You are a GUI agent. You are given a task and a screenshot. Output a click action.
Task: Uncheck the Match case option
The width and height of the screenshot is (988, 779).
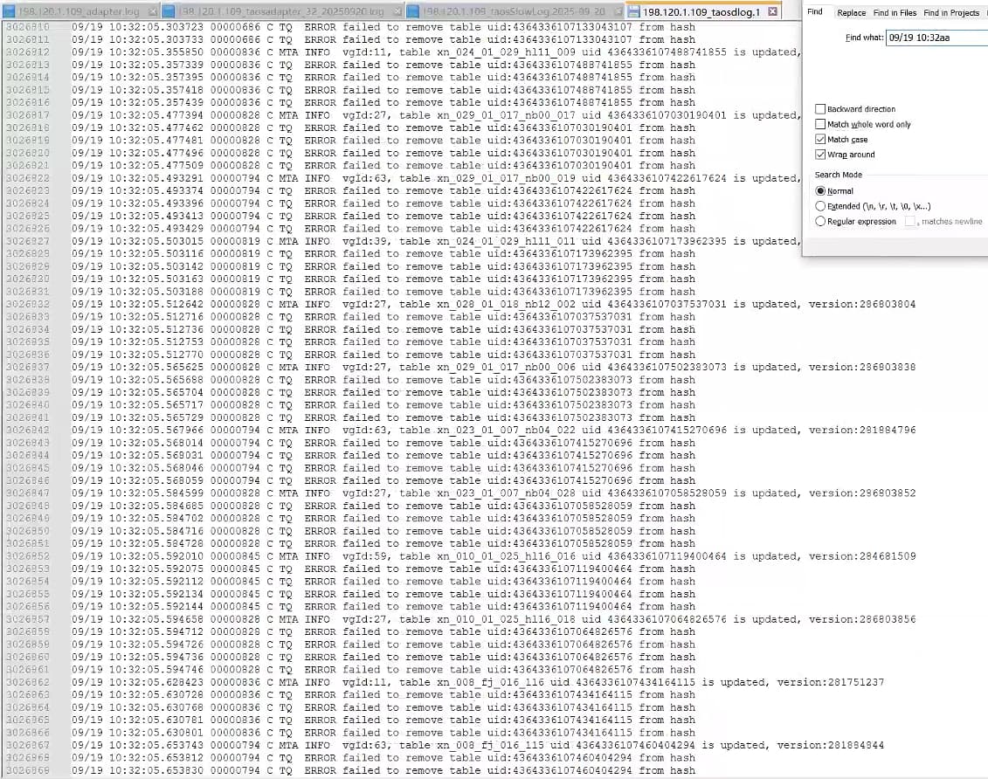[820, 140]
